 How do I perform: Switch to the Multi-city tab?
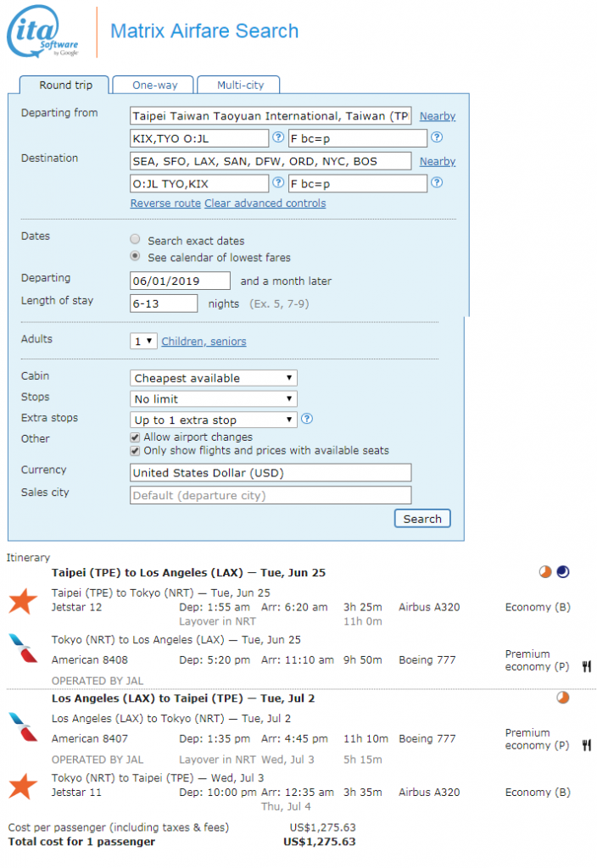click(240, 85)
